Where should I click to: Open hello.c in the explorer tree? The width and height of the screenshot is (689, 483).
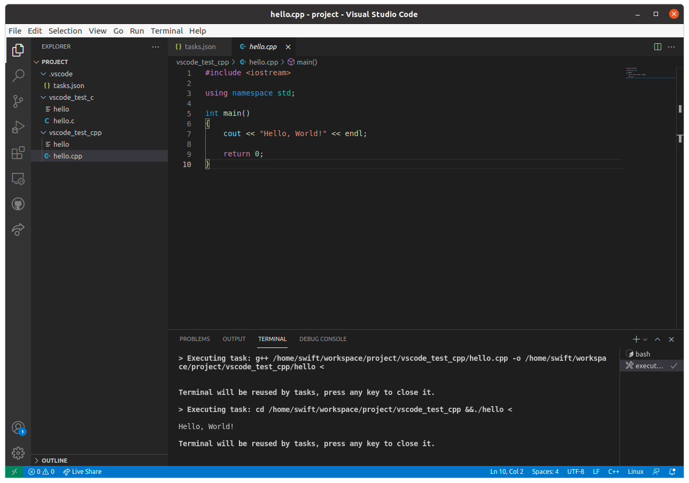(99, 121)
